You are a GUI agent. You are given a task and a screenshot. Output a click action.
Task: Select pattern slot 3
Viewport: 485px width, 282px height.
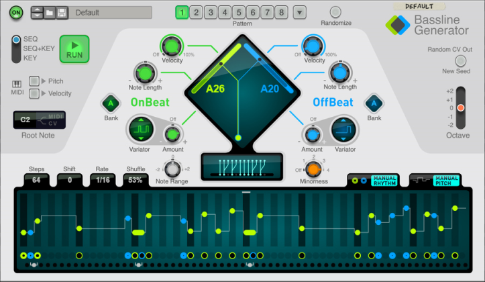click(211, 12)
